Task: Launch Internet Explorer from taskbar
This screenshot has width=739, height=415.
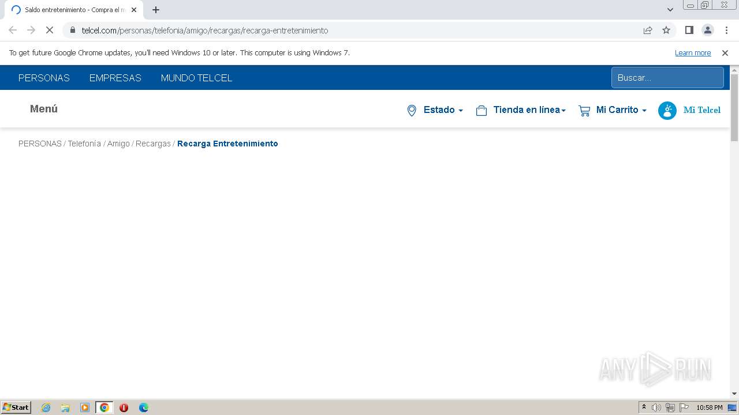Action: pos(46,408)
